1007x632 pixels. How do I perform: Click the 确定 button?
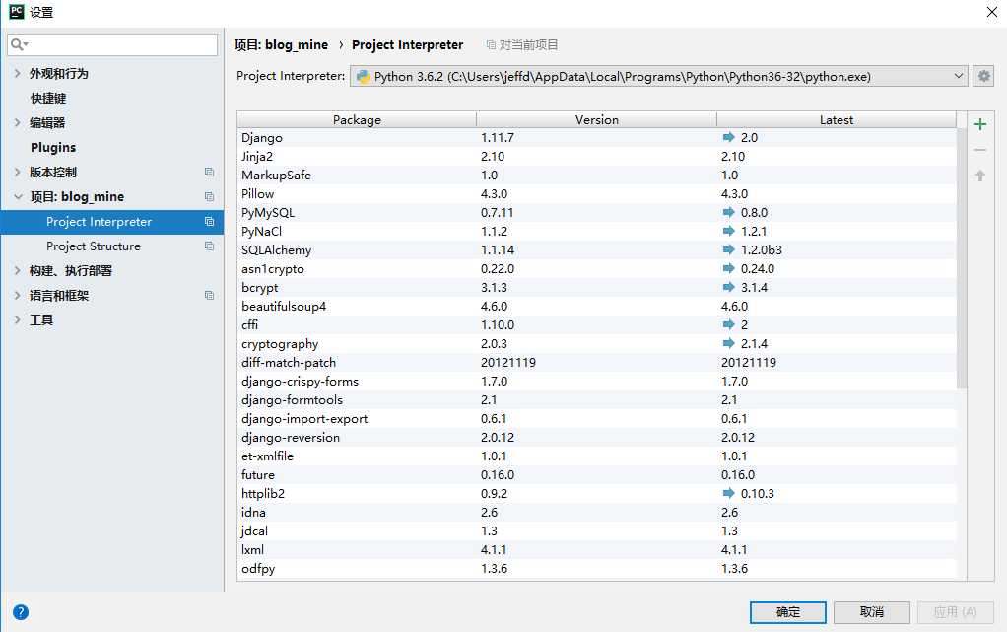(x=788, y=612)
